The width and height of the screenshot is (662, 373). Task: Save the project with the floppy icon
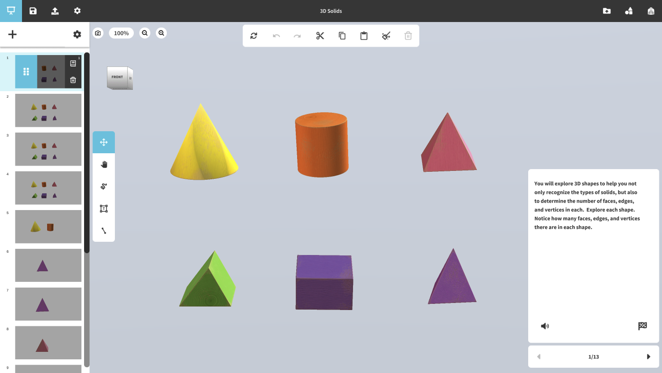click(33, 11)
